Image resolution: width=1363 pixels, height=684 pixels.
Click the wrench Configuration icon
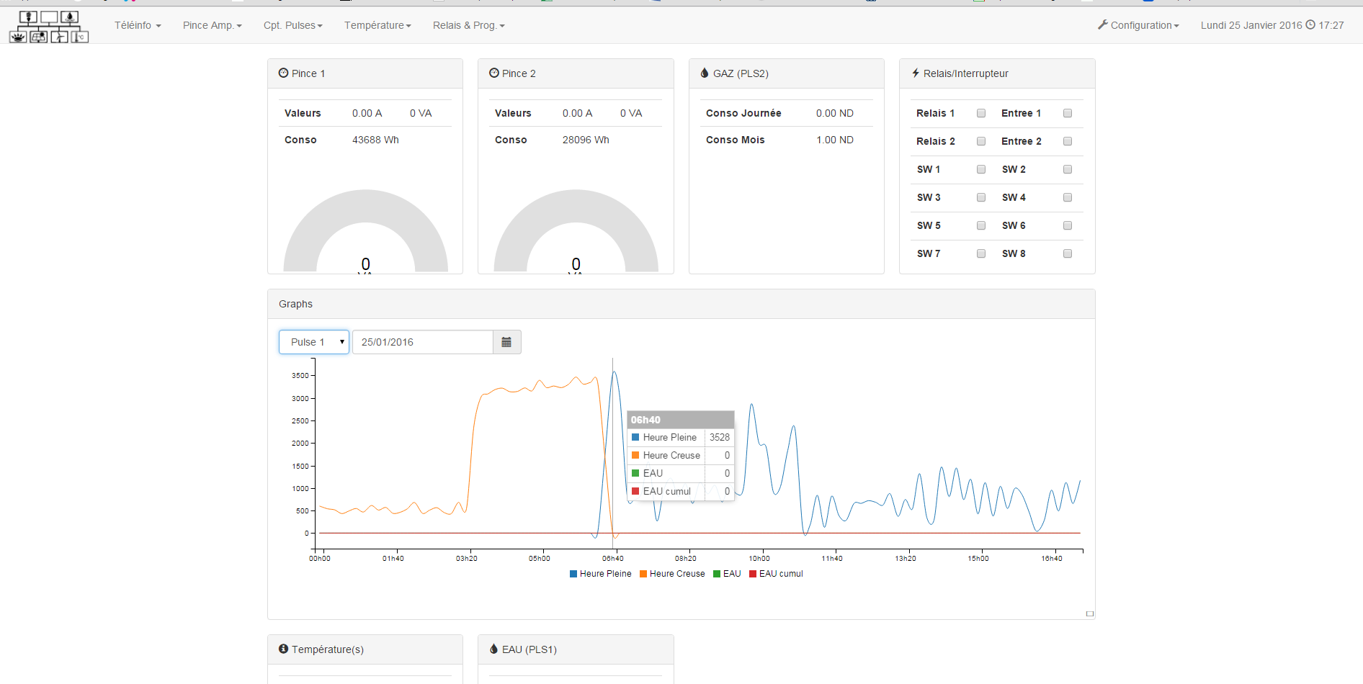click(1102, 25)
